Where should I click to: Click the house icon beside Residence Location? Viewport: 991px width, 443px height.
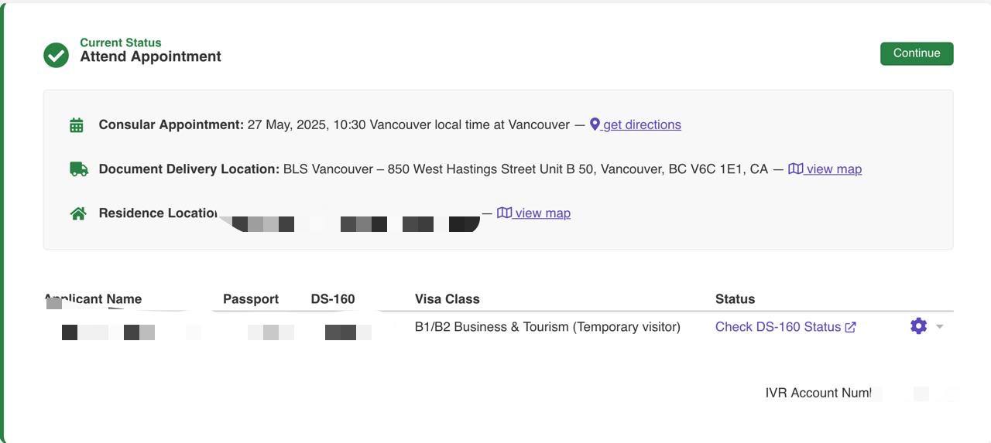[78, 213]
